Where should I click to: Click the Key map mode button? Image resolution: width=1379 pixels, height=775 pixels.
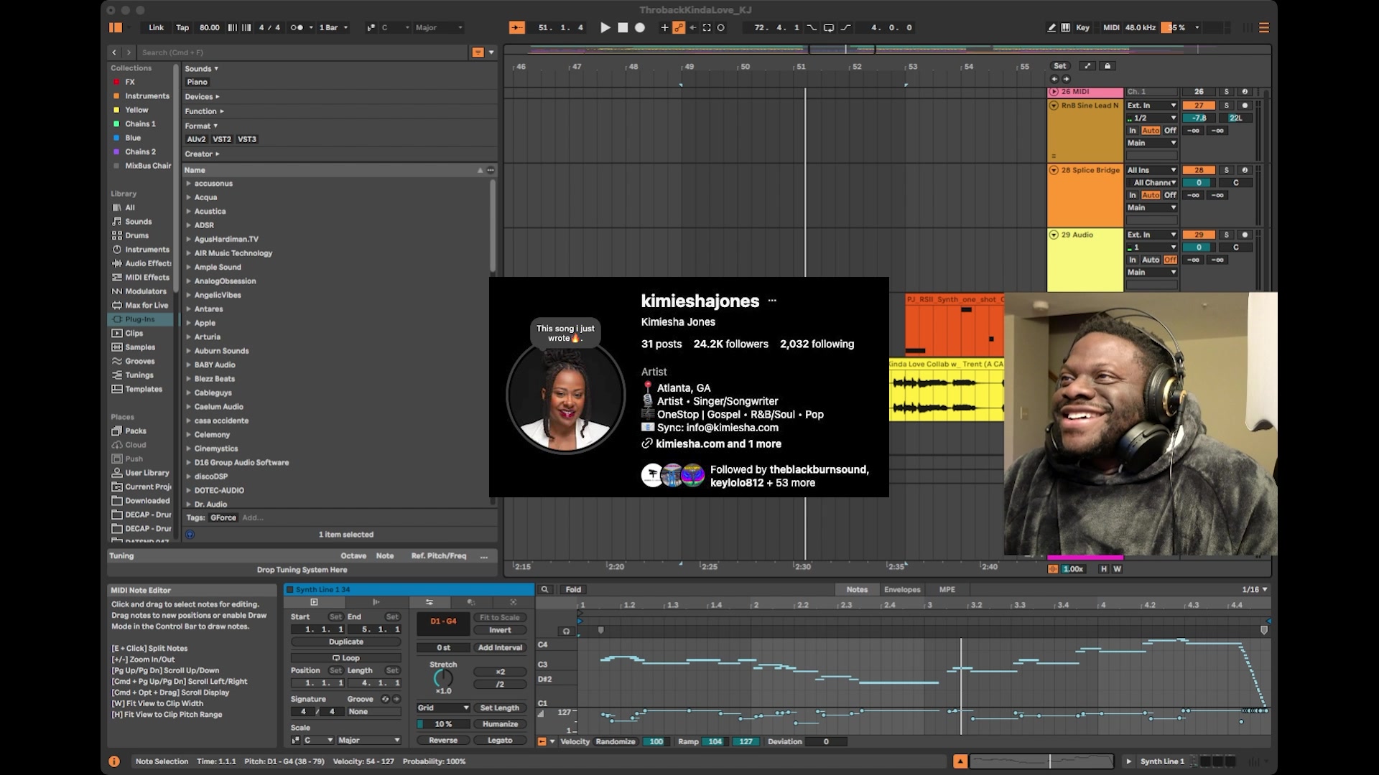pyautogui.click(x=1082, y=27)
